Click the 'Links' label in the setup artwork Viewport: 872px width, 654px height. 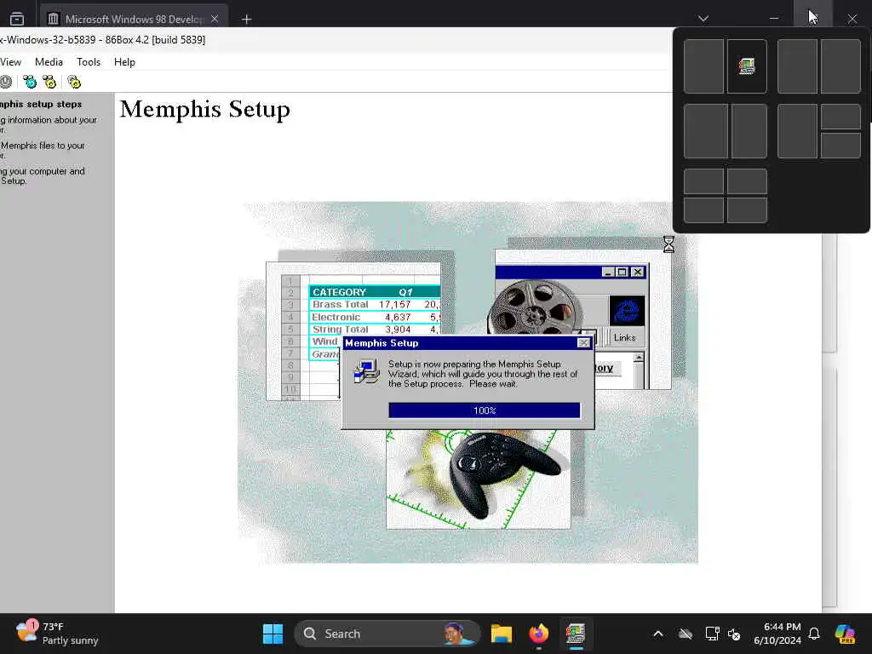tap(624, 337)
